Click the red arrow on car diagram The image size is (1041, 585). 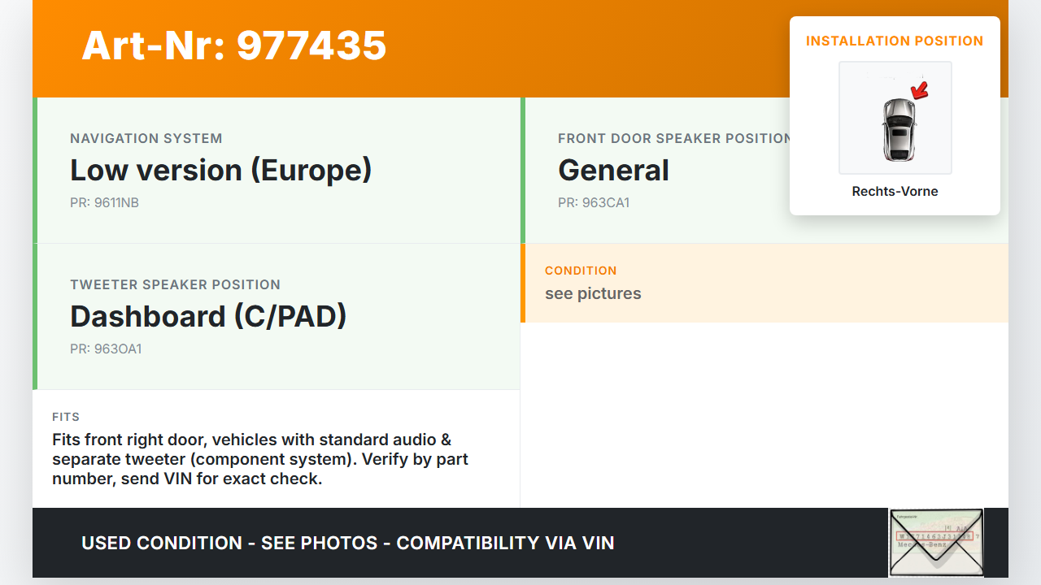click(x=920, y=90)
